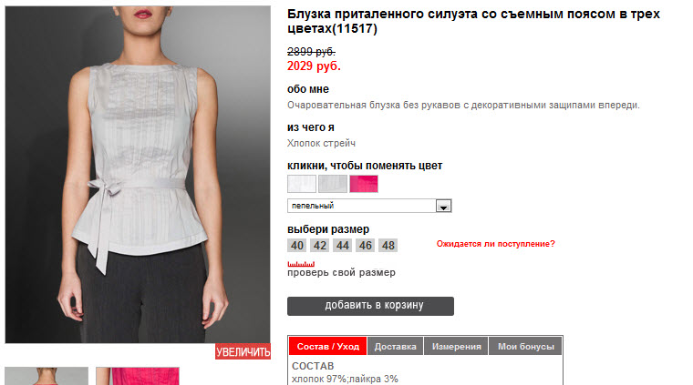Screen dimensions: 693x385
Task: Open the пепельный color dropdown arrow
Action: point(443,206)
